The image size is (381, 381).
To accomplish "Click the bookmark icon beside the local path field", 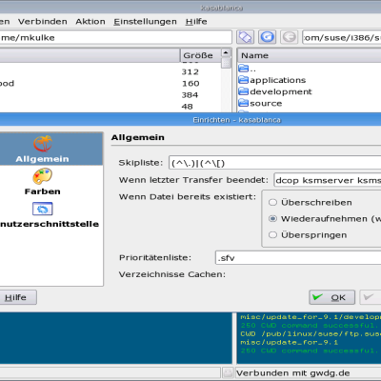I will coord(245,37).
